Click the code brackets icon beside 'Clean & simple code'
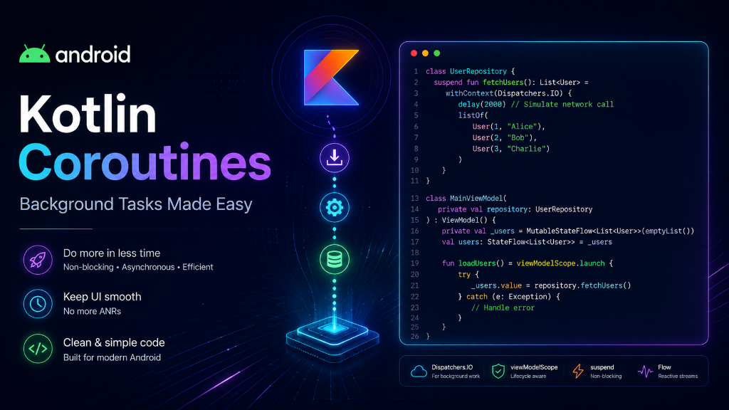Viewport: 729px width, 410px height. [x=38, y=348]
